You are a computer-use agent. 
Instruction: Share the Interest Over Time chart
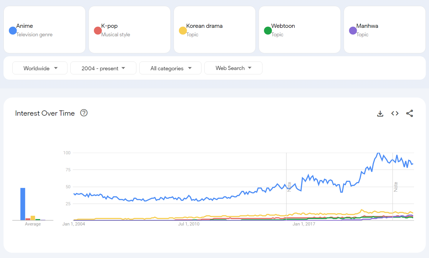[x=409, y=113]
